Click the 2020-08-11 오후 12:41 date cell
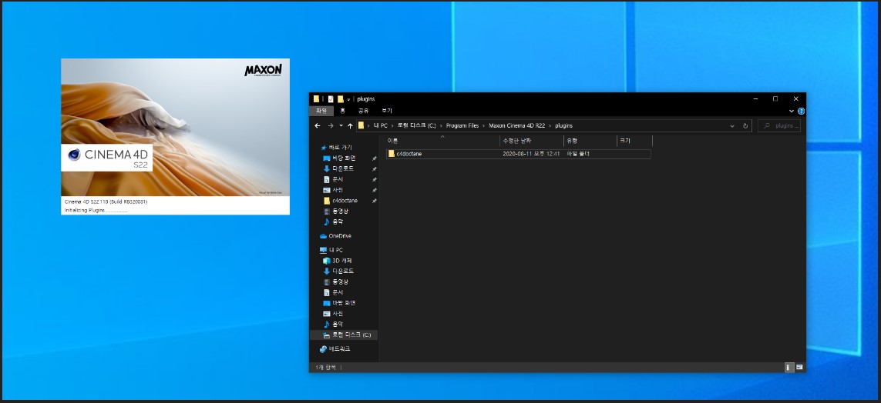This screenshot has width=881, height=403. [x=531, y=154]
